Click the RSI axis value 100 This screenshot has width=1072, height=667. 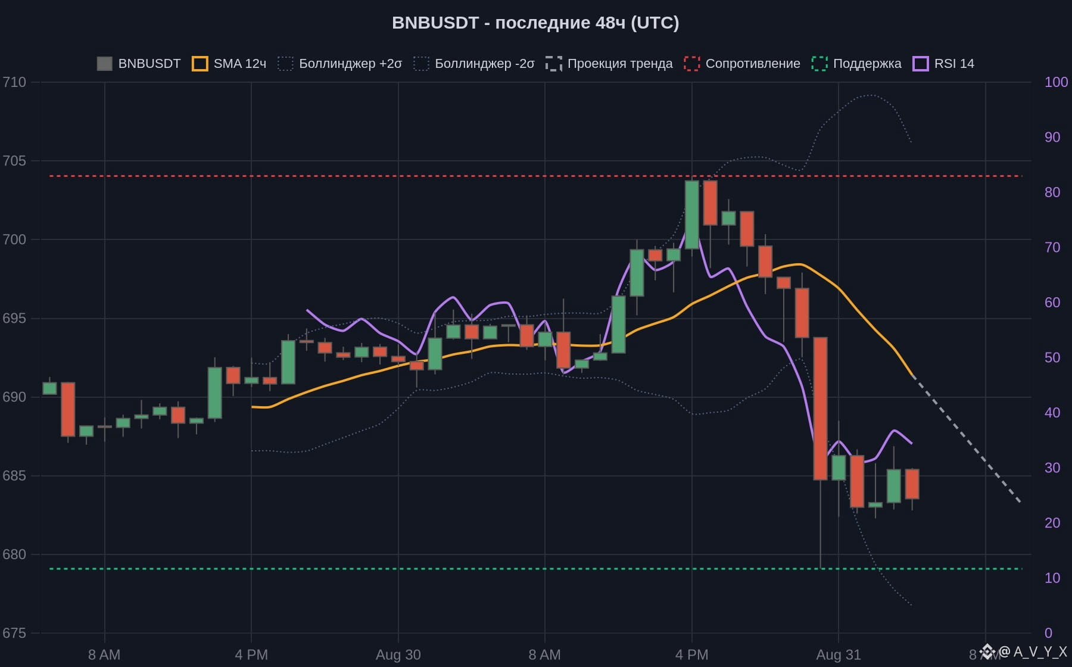click(x=1057, y=82)
